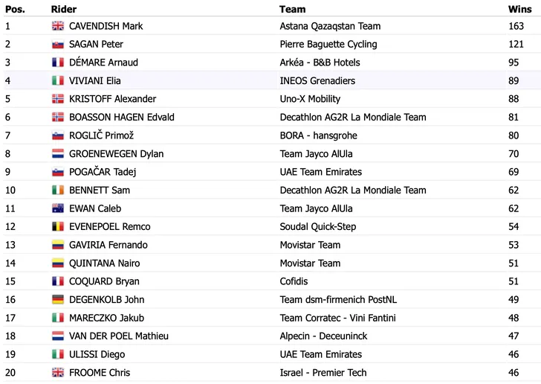
Task: Click the Dutch flag beside VAN DER POEL Mathieu
Action: [58, 336]
